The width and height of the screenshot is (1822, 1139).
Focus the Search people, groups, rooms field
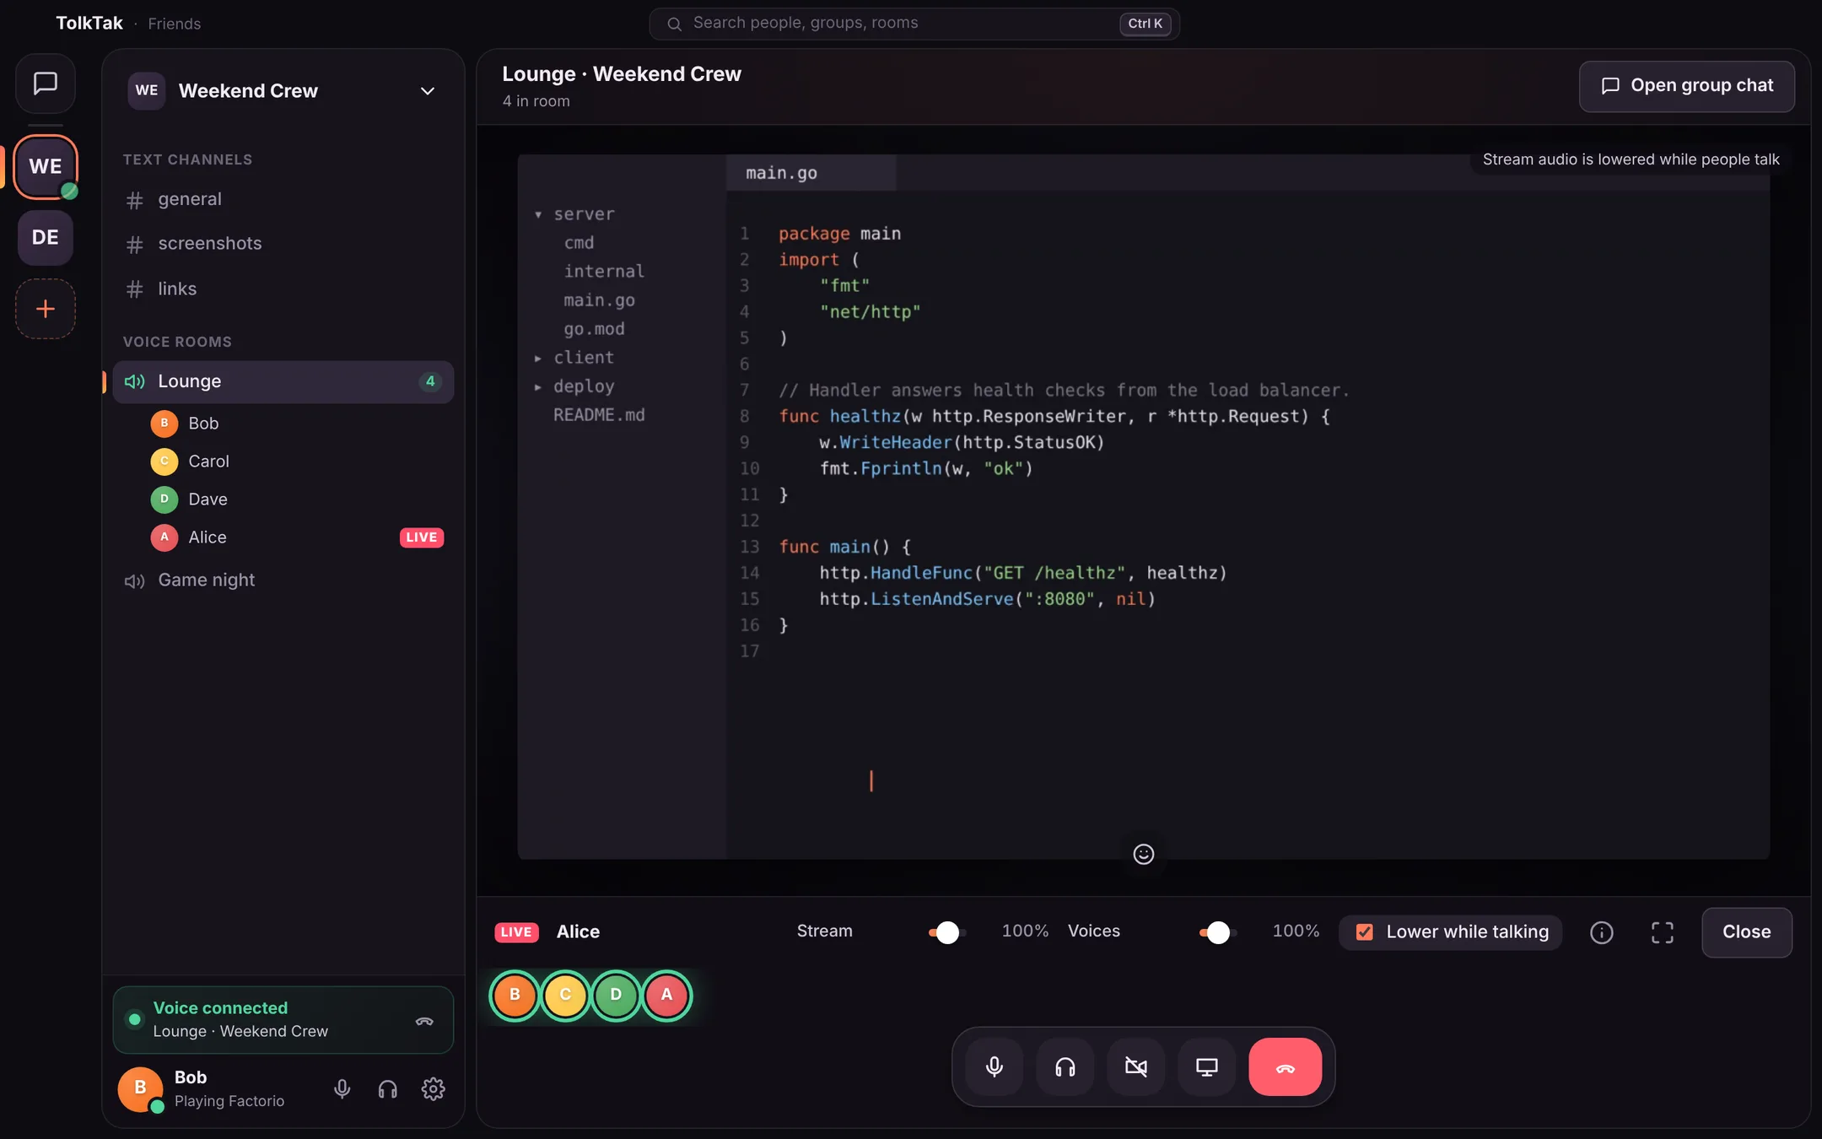click(x=914, y=24)
